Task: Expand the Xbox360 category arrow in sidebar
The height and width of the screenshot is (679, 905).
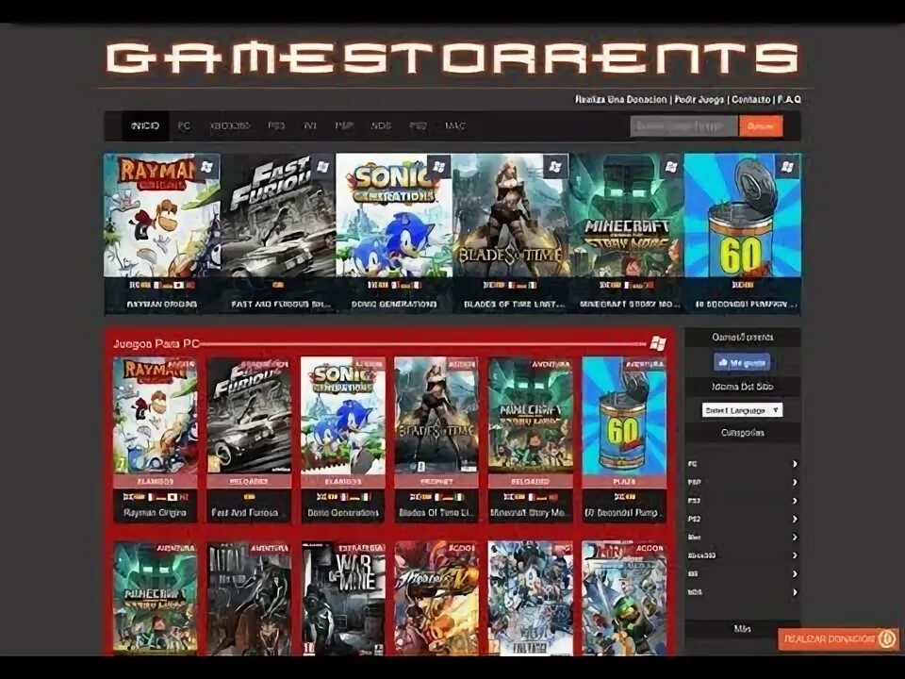Action: 795,555
